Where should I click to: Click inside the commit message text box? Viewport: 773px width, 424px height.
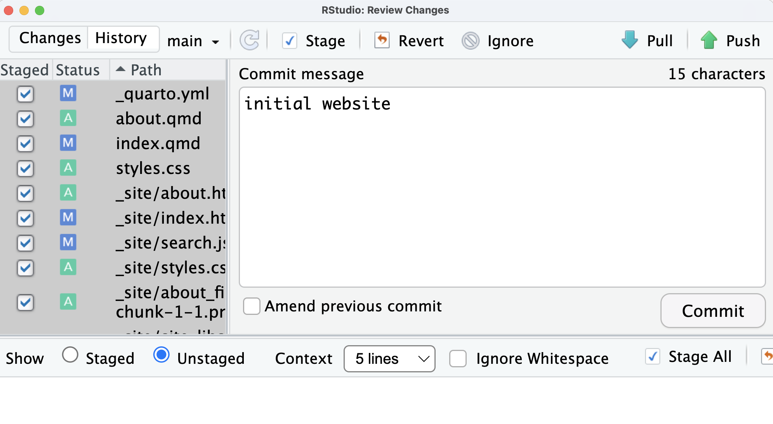coord(502,186)
